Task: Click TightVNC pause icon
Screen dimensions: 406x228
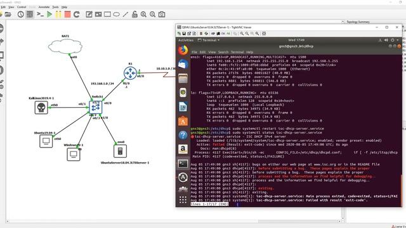Action: tap(201, 34)
